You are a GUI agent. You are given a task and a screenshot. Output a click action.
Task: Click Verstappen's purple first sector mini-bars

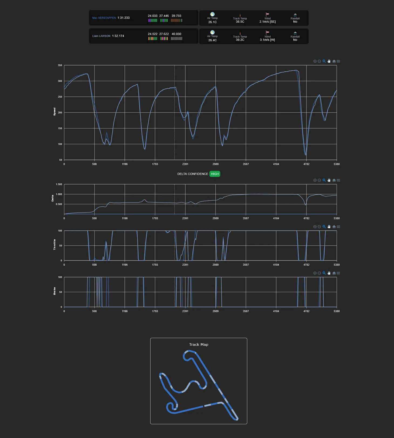(152, 20)
